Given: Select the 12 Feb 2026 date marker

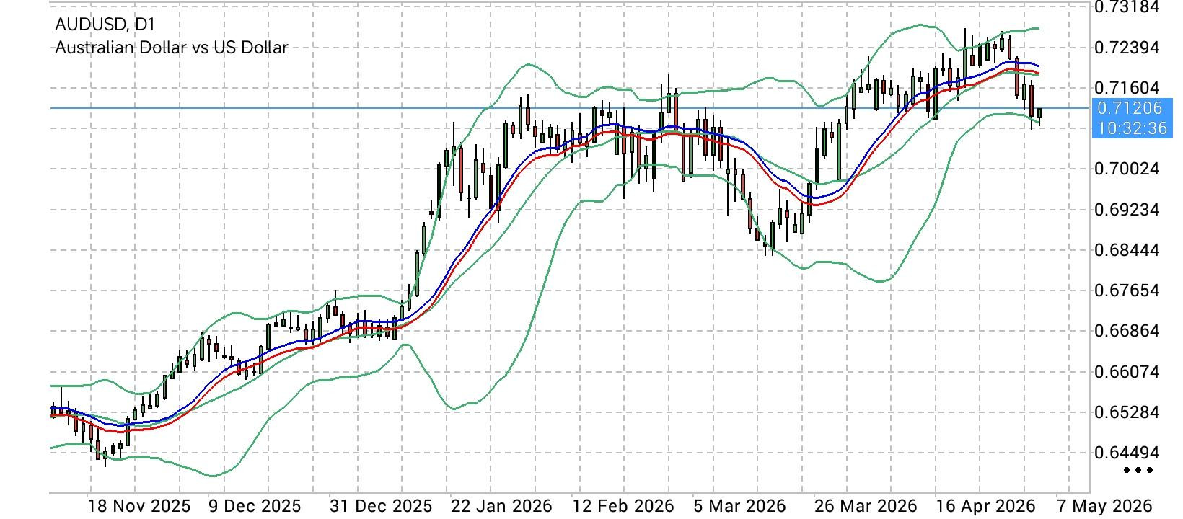Looking at the screenshot, I should 623,506.
